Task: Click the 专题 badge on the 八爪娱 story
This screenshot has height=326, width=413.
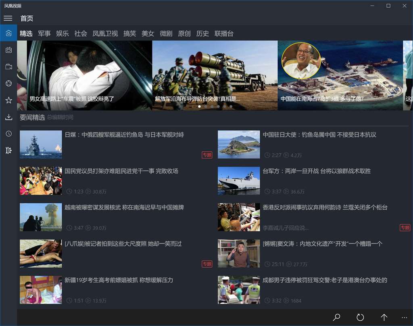Action: coord(207,264)
